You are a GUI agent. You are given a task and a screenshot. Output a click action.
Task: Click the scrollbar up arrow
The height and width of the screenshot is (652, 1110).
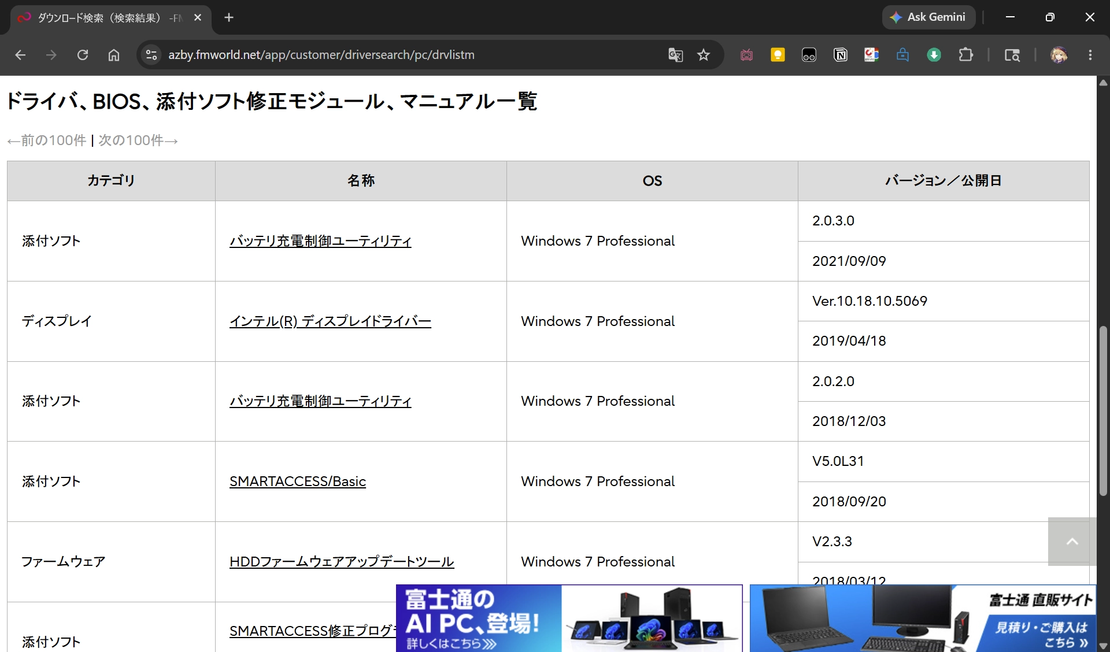tap(1103, 83)
